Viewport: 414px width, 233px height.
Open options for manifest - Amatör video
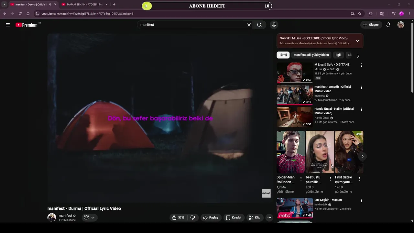361,87
